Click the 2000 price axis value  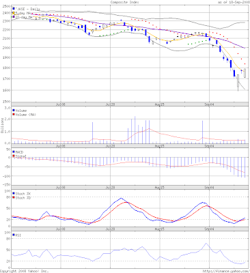pyautogui.click(x=6, y=48)
